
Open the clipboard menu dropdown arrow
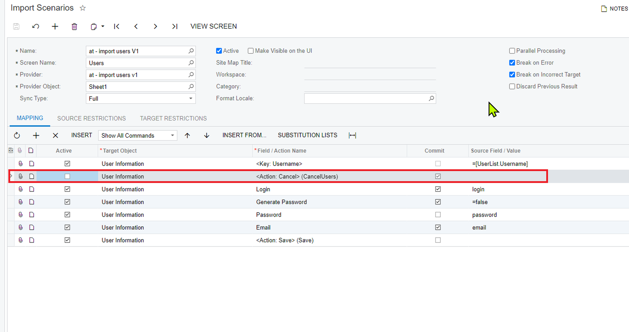[x=103, y=26]
